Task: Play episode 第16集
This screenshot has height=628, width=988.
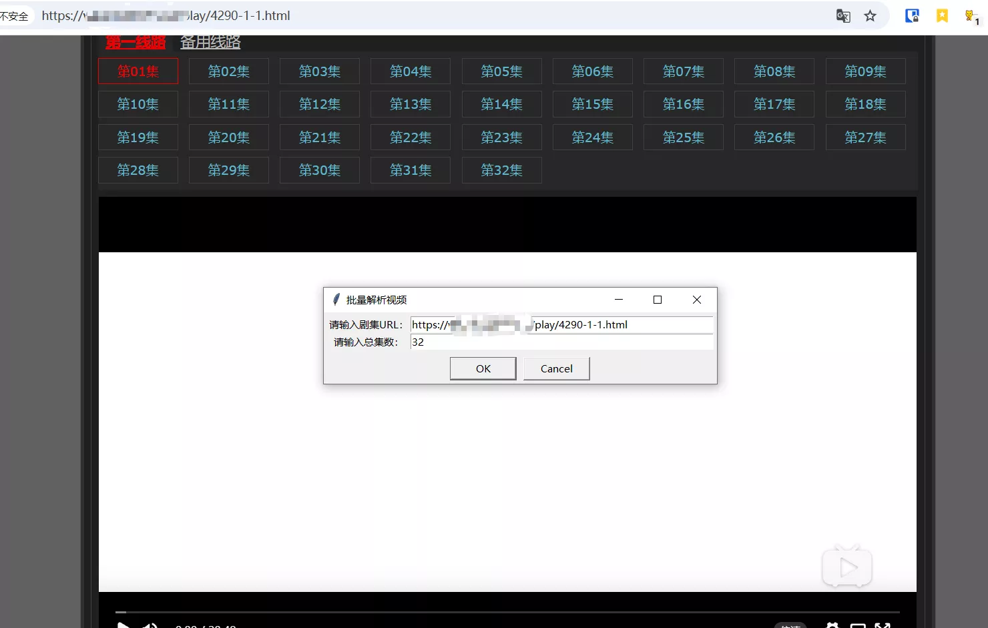Action: [684, 104]
